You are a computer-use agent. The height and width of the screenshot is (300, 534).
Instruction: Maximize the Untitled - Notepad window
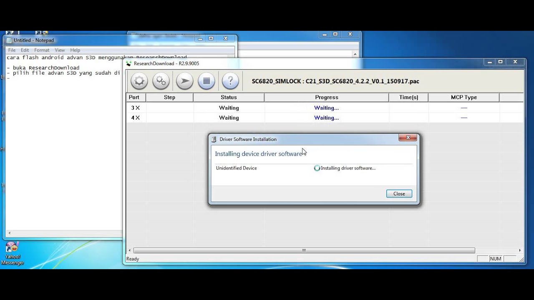pyautogui.click(x=211, y=38)
